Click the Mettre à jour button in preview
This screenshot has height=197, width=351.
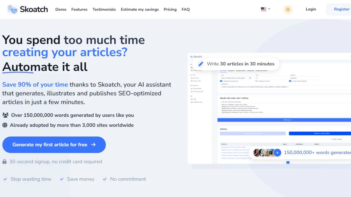point(284,120)
